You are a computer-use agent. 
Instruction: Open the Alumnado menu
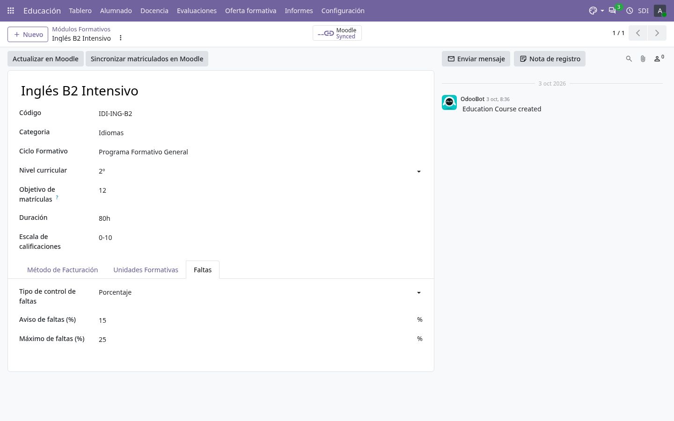[x=116, y=10]
